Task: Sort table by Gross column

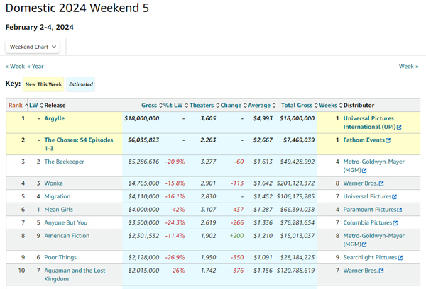Action: [152, 106]
